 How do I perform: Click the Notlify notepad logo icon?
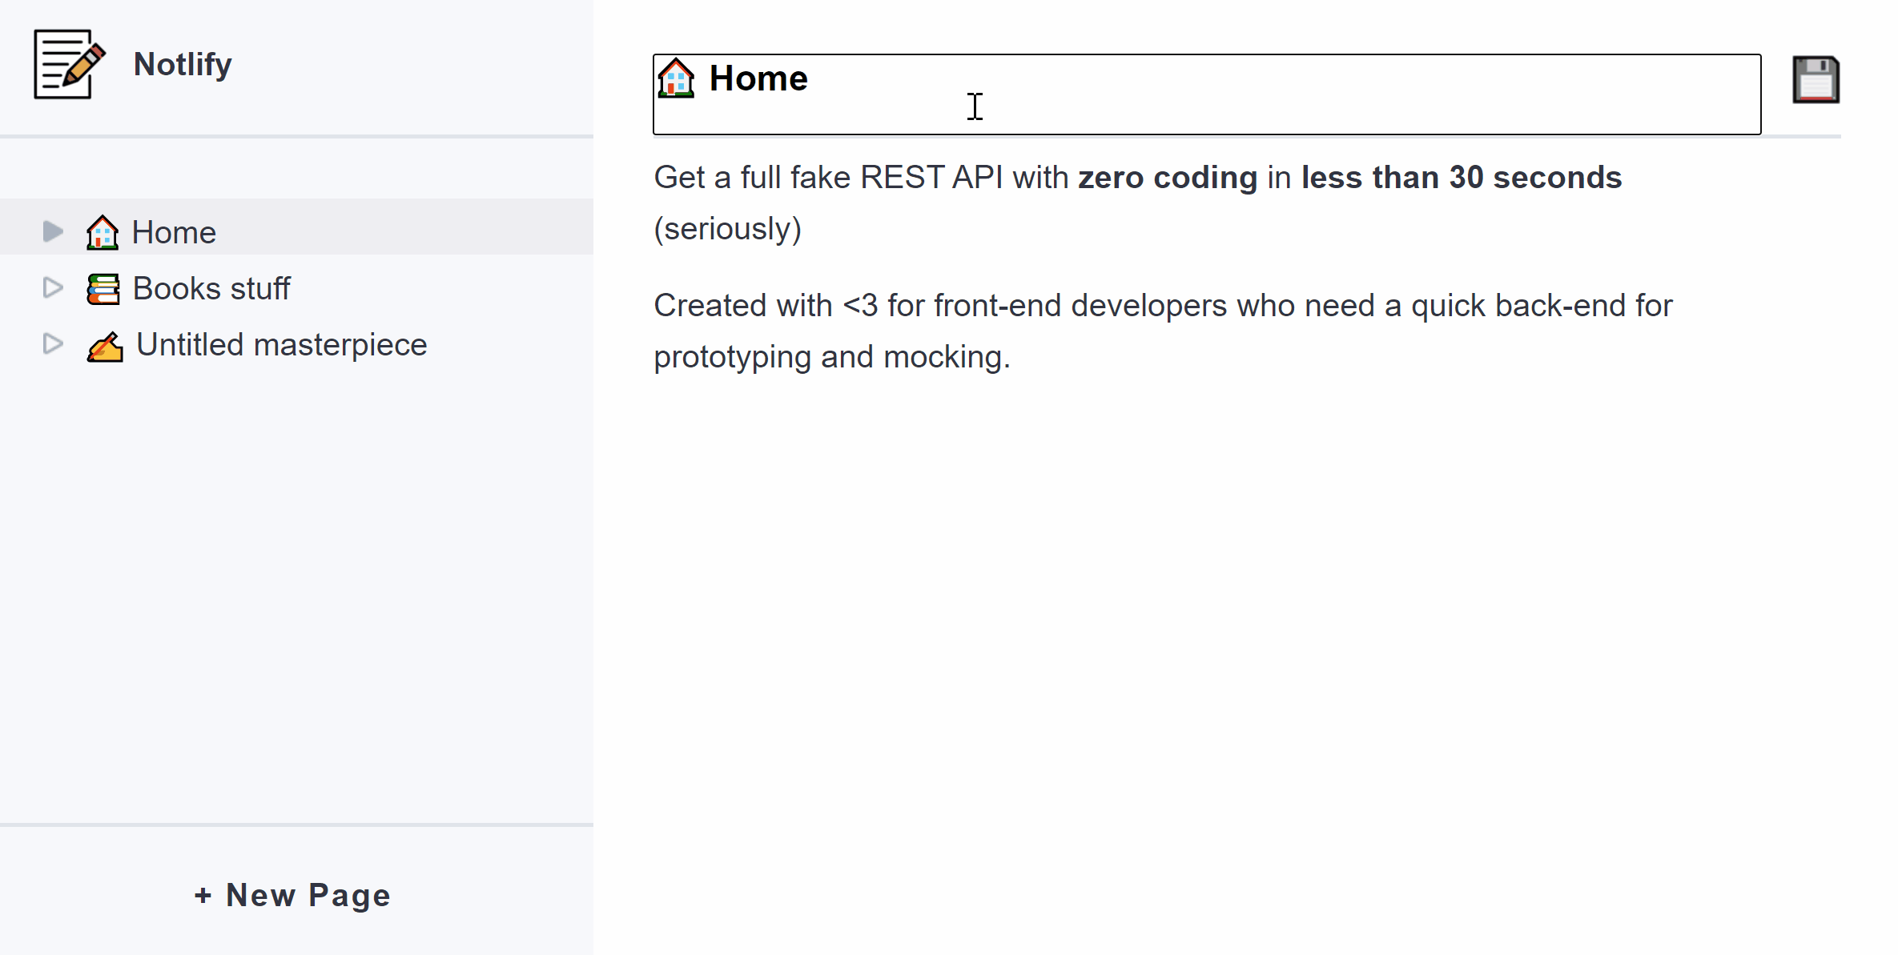pos(68,64)
